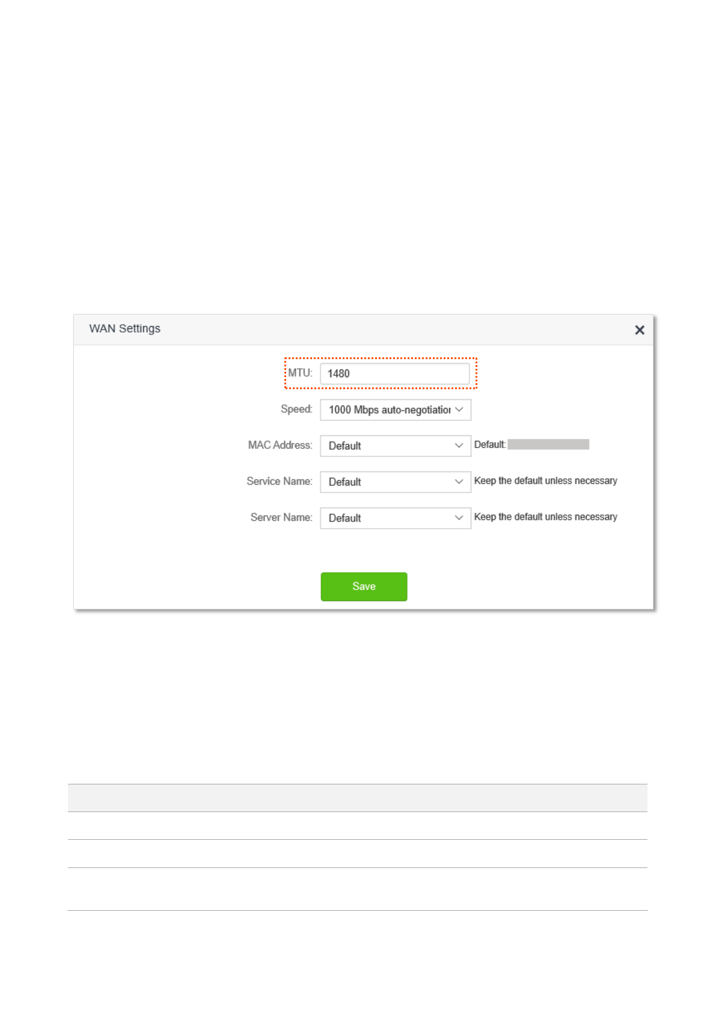Close the WAN Settings dialog
The image size is (716, 1013).
coord(640,330)
